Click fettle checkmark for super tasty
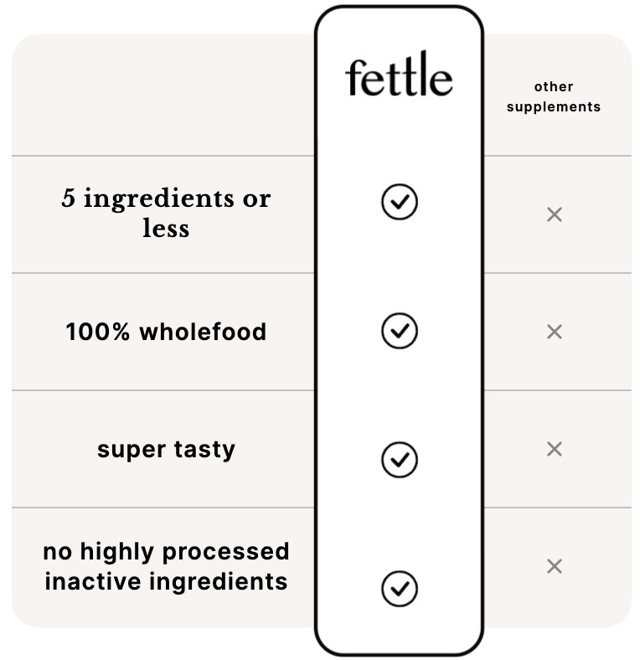Image resolution: width=640 pixels, height=660 pixels. pos(399,460)
